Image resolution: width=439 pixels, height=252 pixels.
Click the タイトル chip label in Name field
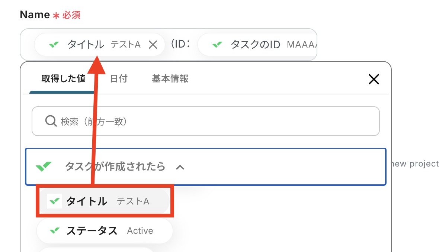point(86,45)
